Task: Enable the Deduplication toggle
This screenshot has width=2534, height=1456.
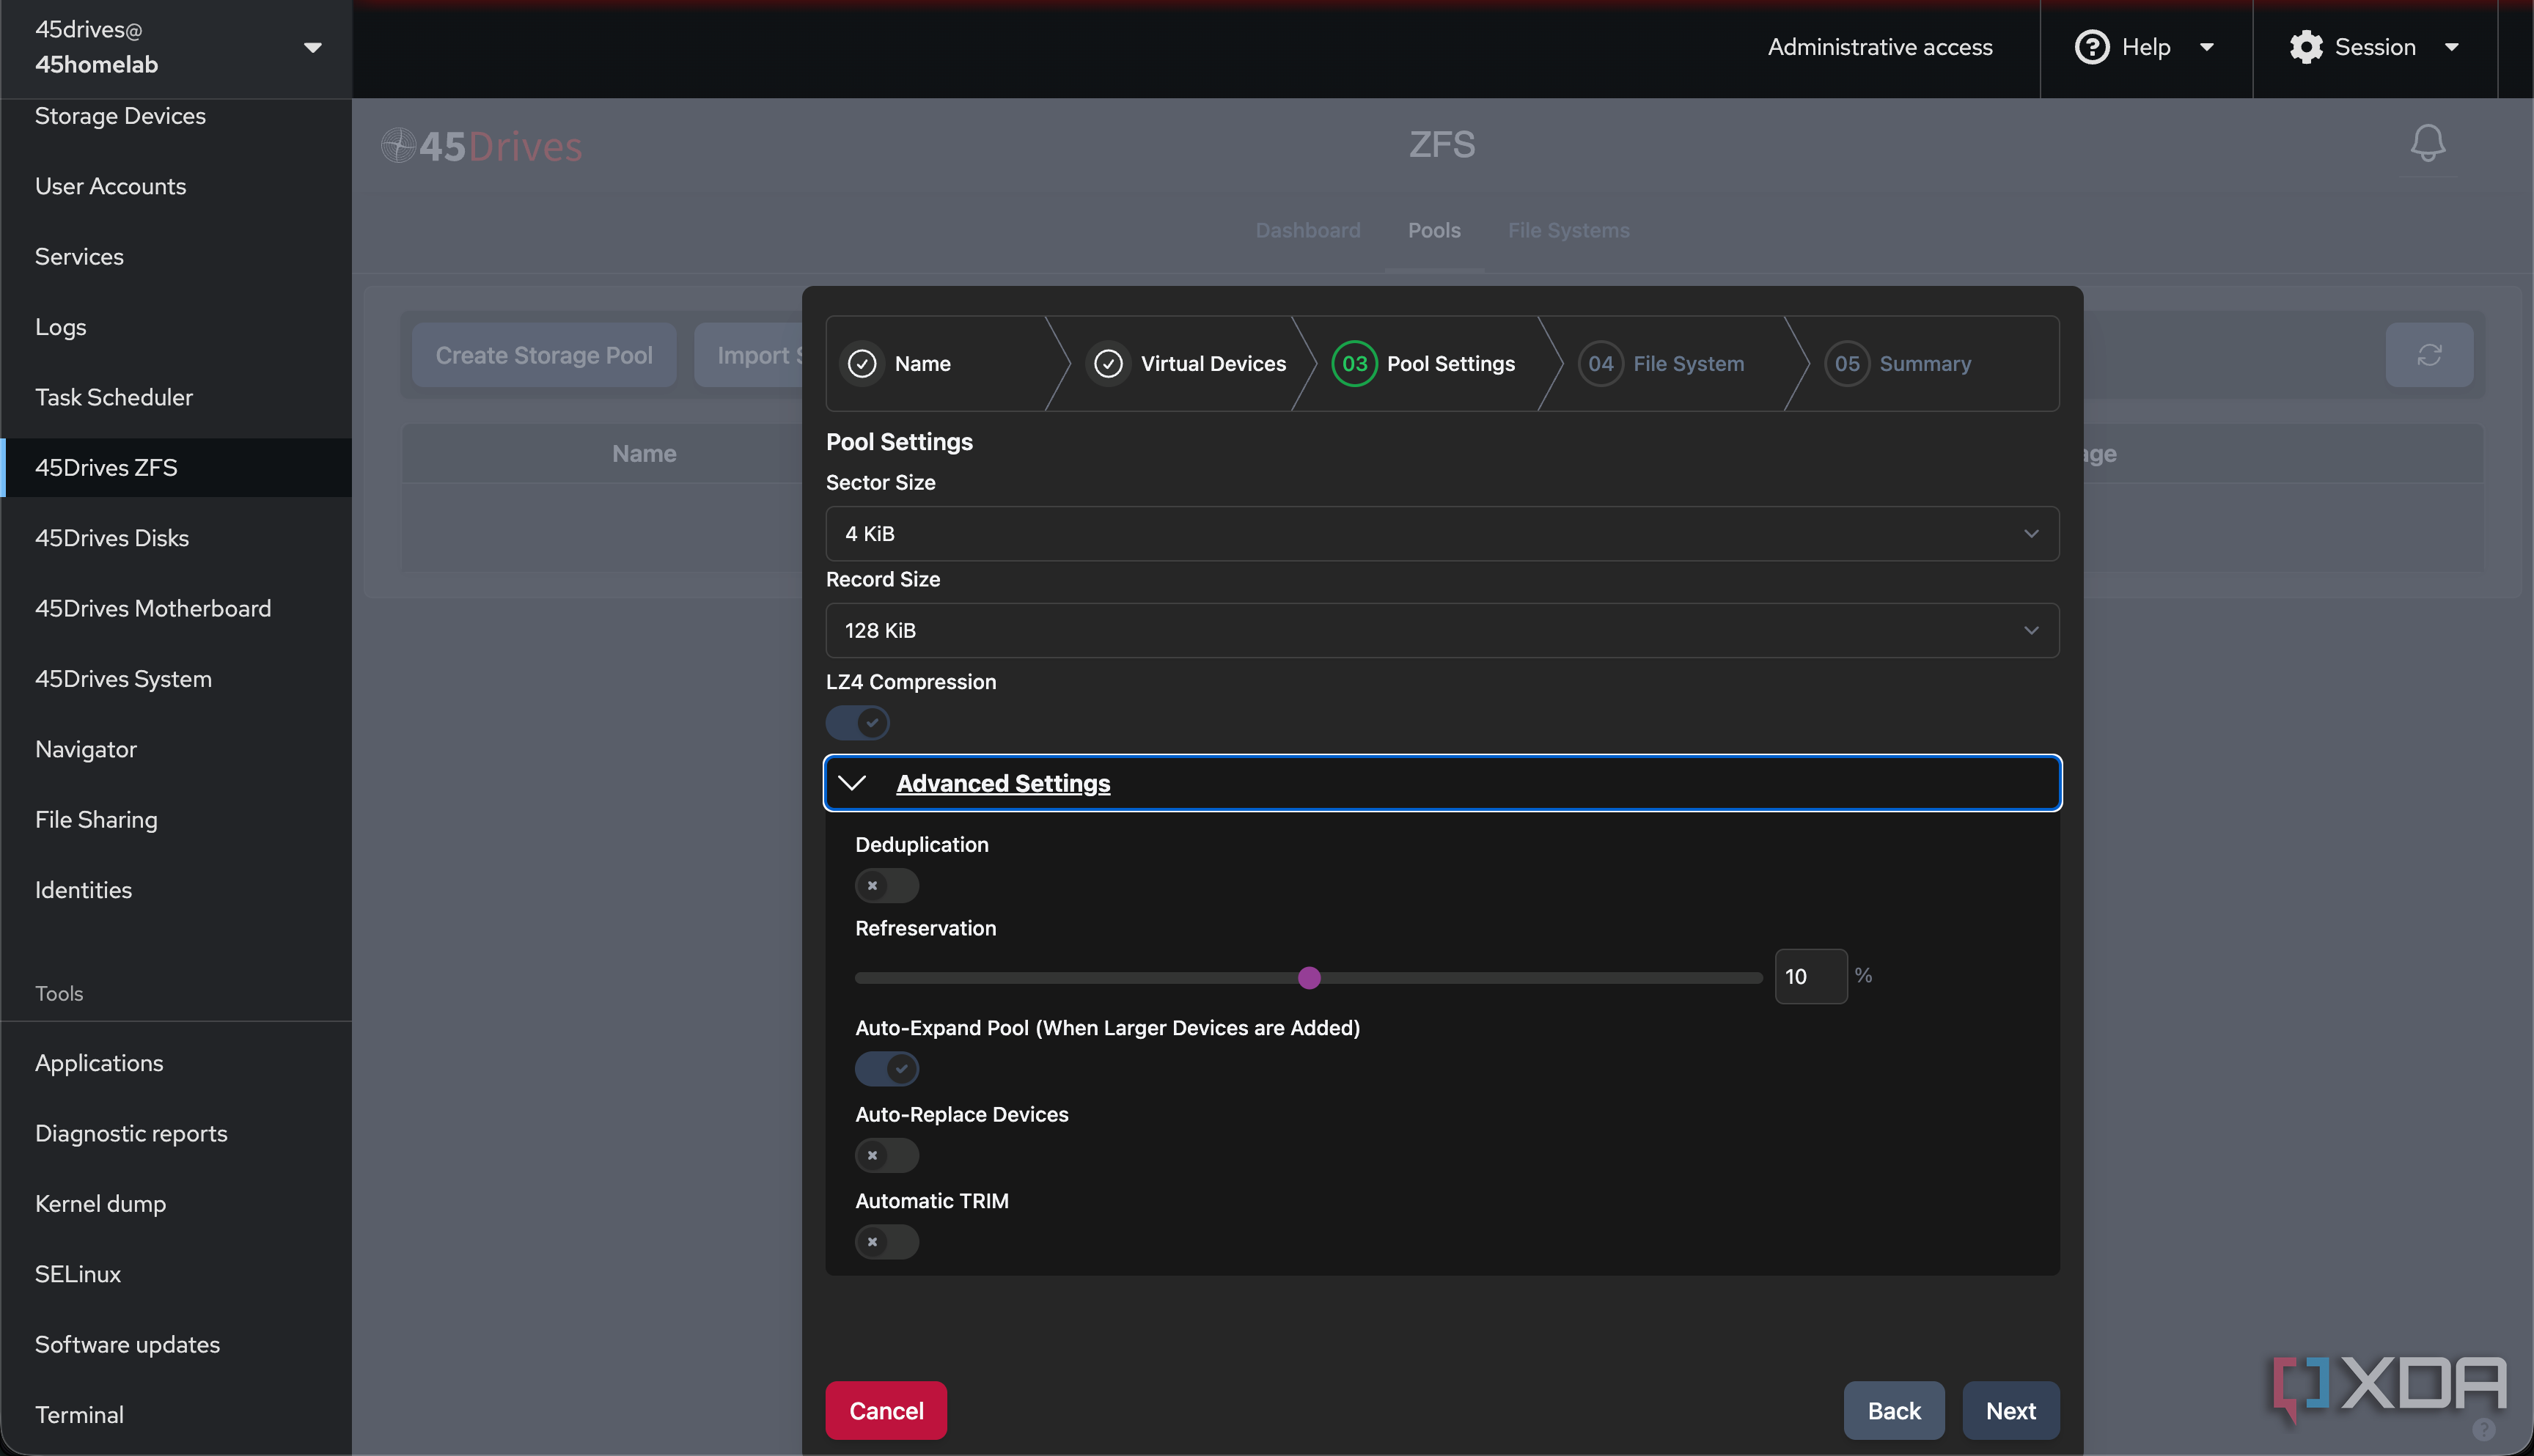Action: (886, 885)
